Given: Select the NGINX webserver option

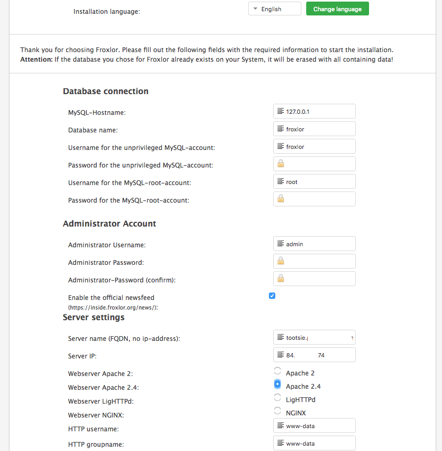Looking at the screenshot, I should point(277,411).
